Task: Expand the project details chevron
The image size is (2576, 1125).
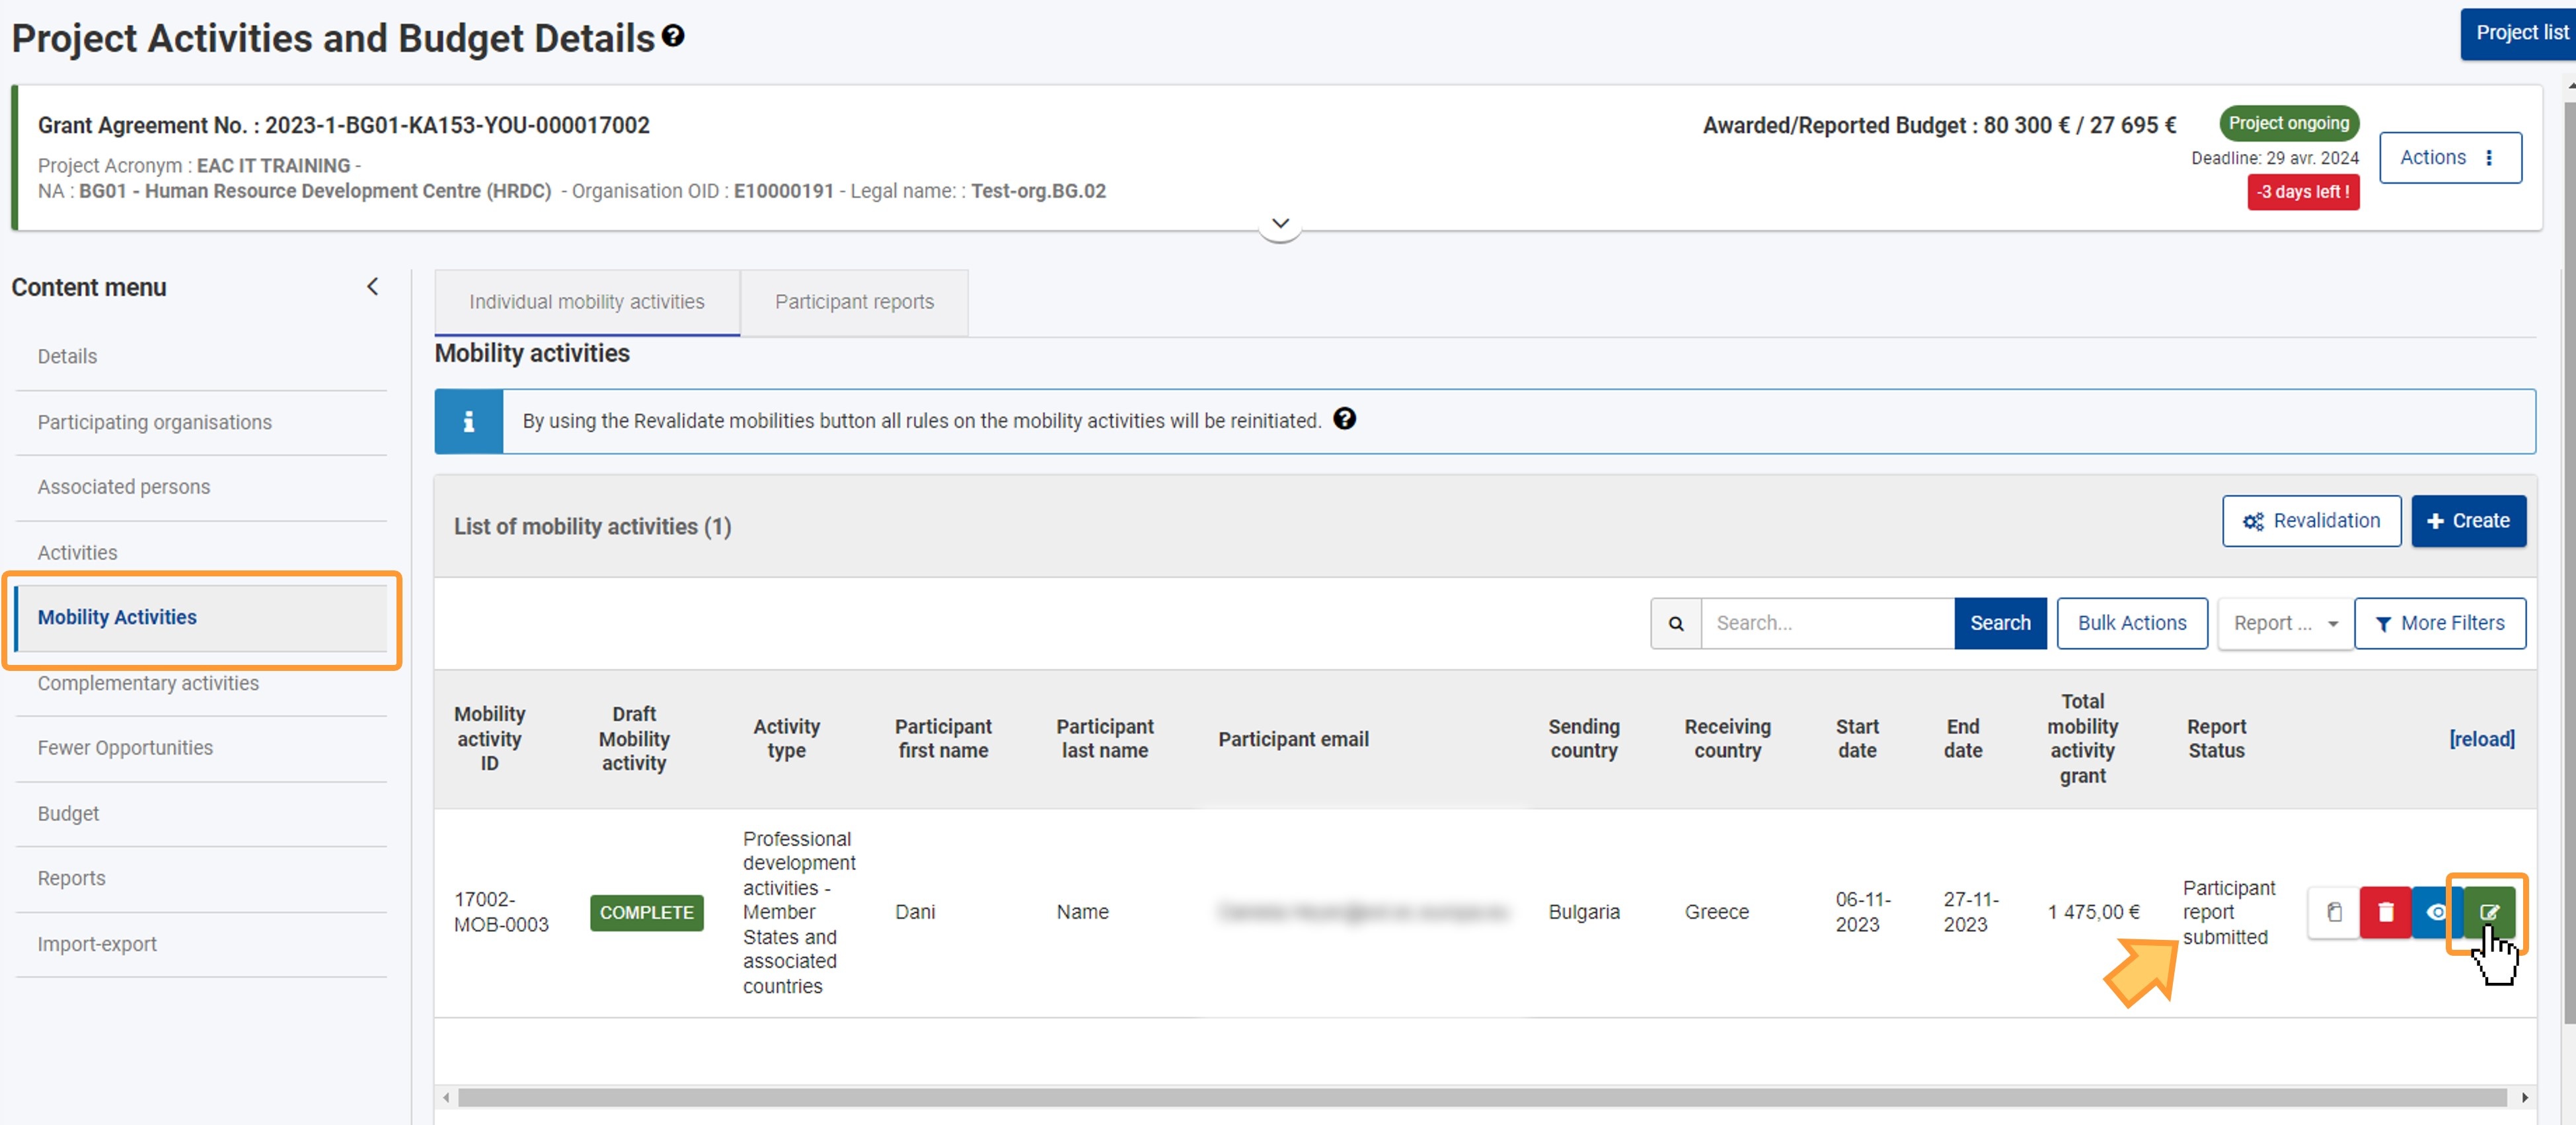Action: click(1279, 223)
